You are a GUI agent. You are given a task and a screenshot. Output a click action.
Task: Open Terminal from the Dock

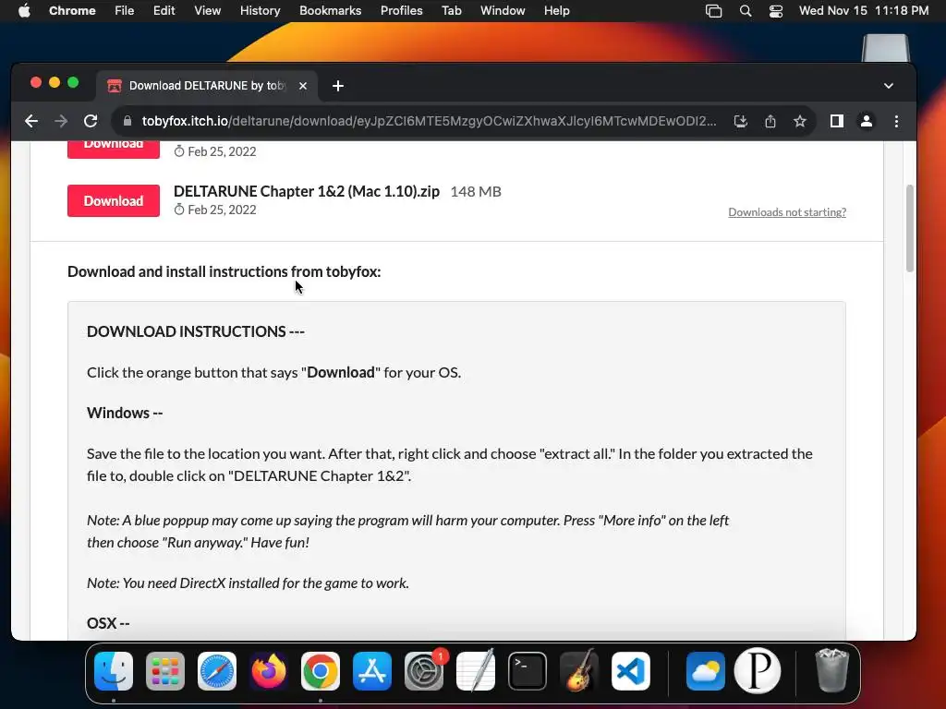click(528, 671)
